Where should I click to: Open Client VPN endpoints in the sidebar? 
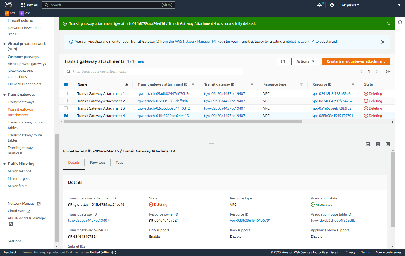(x=25, y=84)
